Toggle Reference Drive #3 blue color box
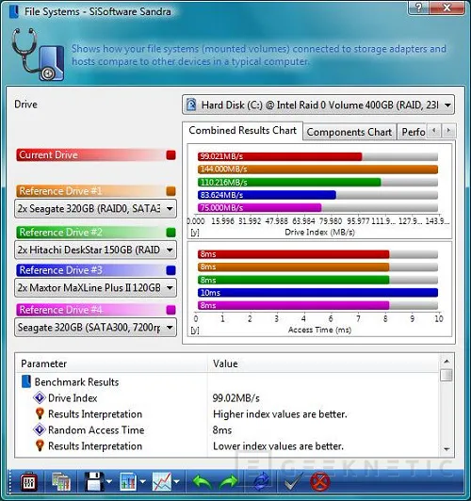Image resolution: width=471 pixels, height=501 pixels. pyautogui.click(x=171, y=270)
